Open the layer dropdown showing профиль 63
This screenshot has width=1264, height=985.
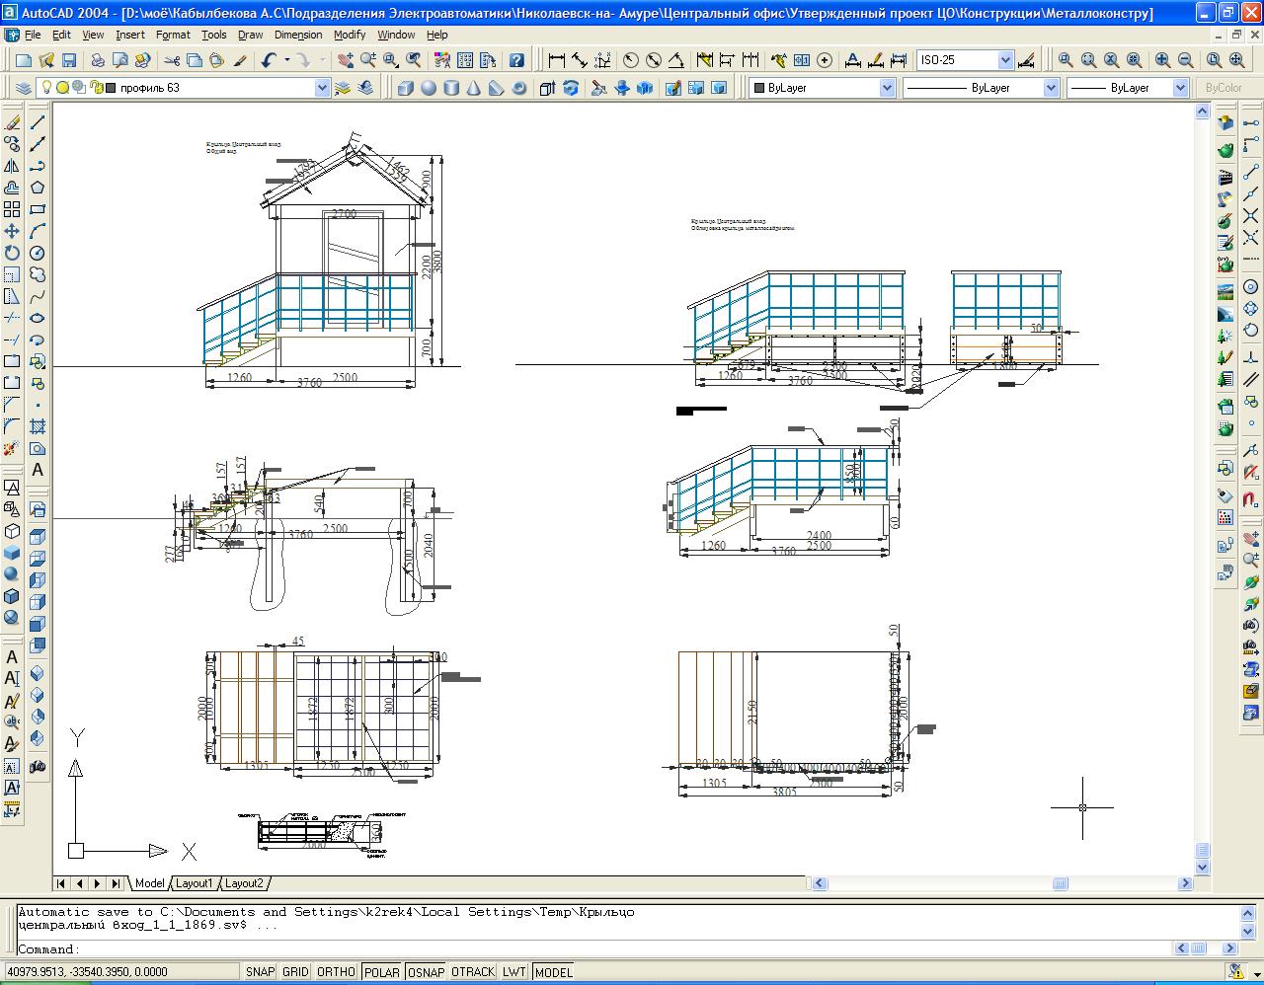(321, 88)
